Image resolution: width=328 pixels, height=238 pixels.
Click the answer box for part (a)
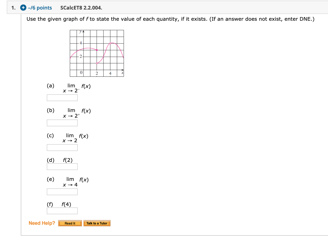point(62,97)
